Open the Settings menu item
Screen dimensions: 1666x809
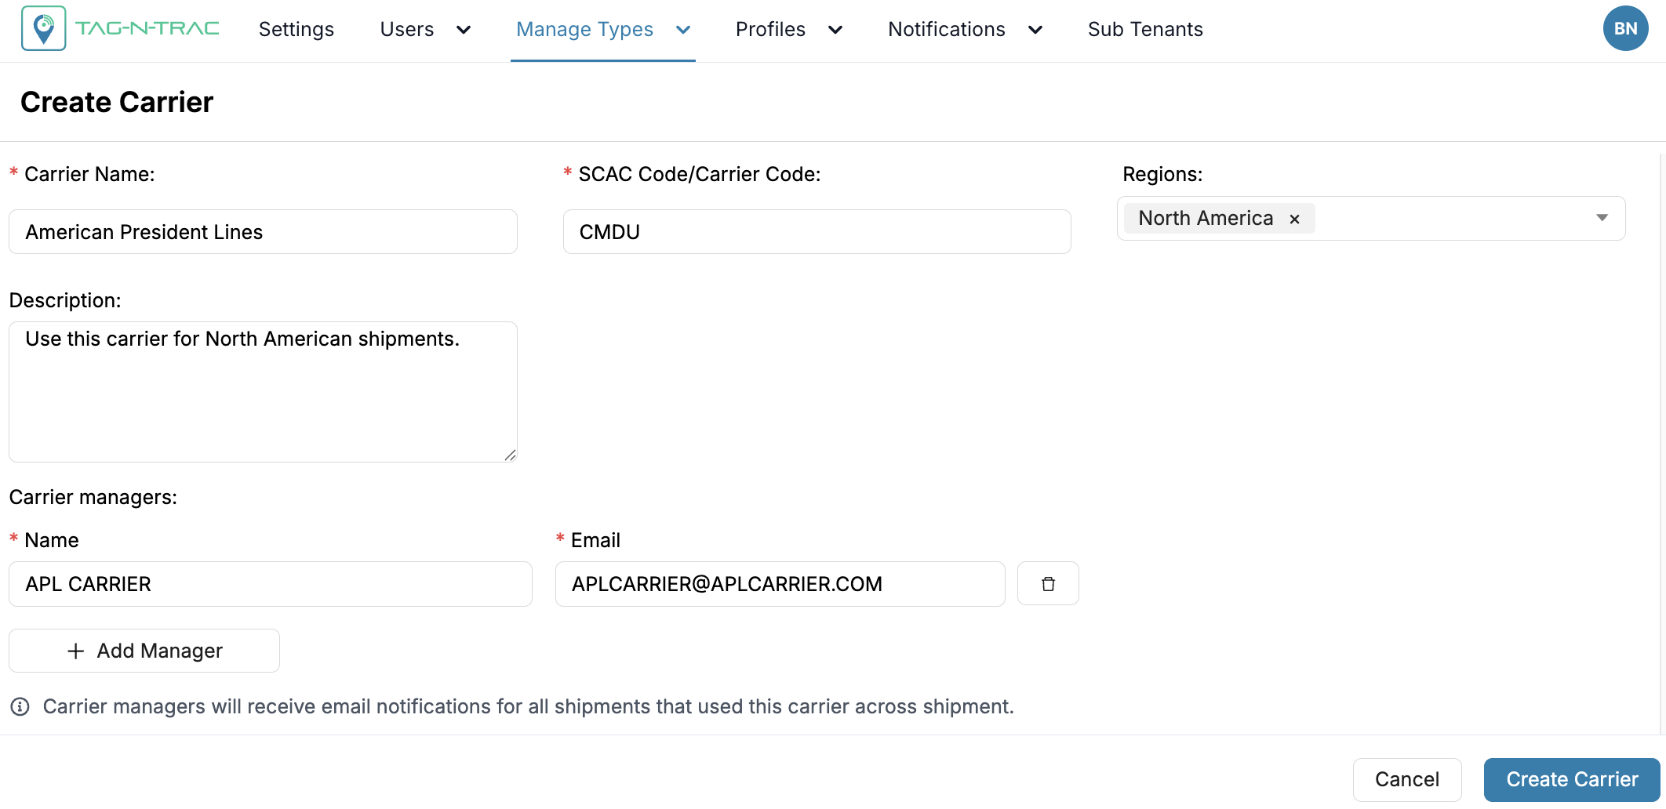pos(296,29)
